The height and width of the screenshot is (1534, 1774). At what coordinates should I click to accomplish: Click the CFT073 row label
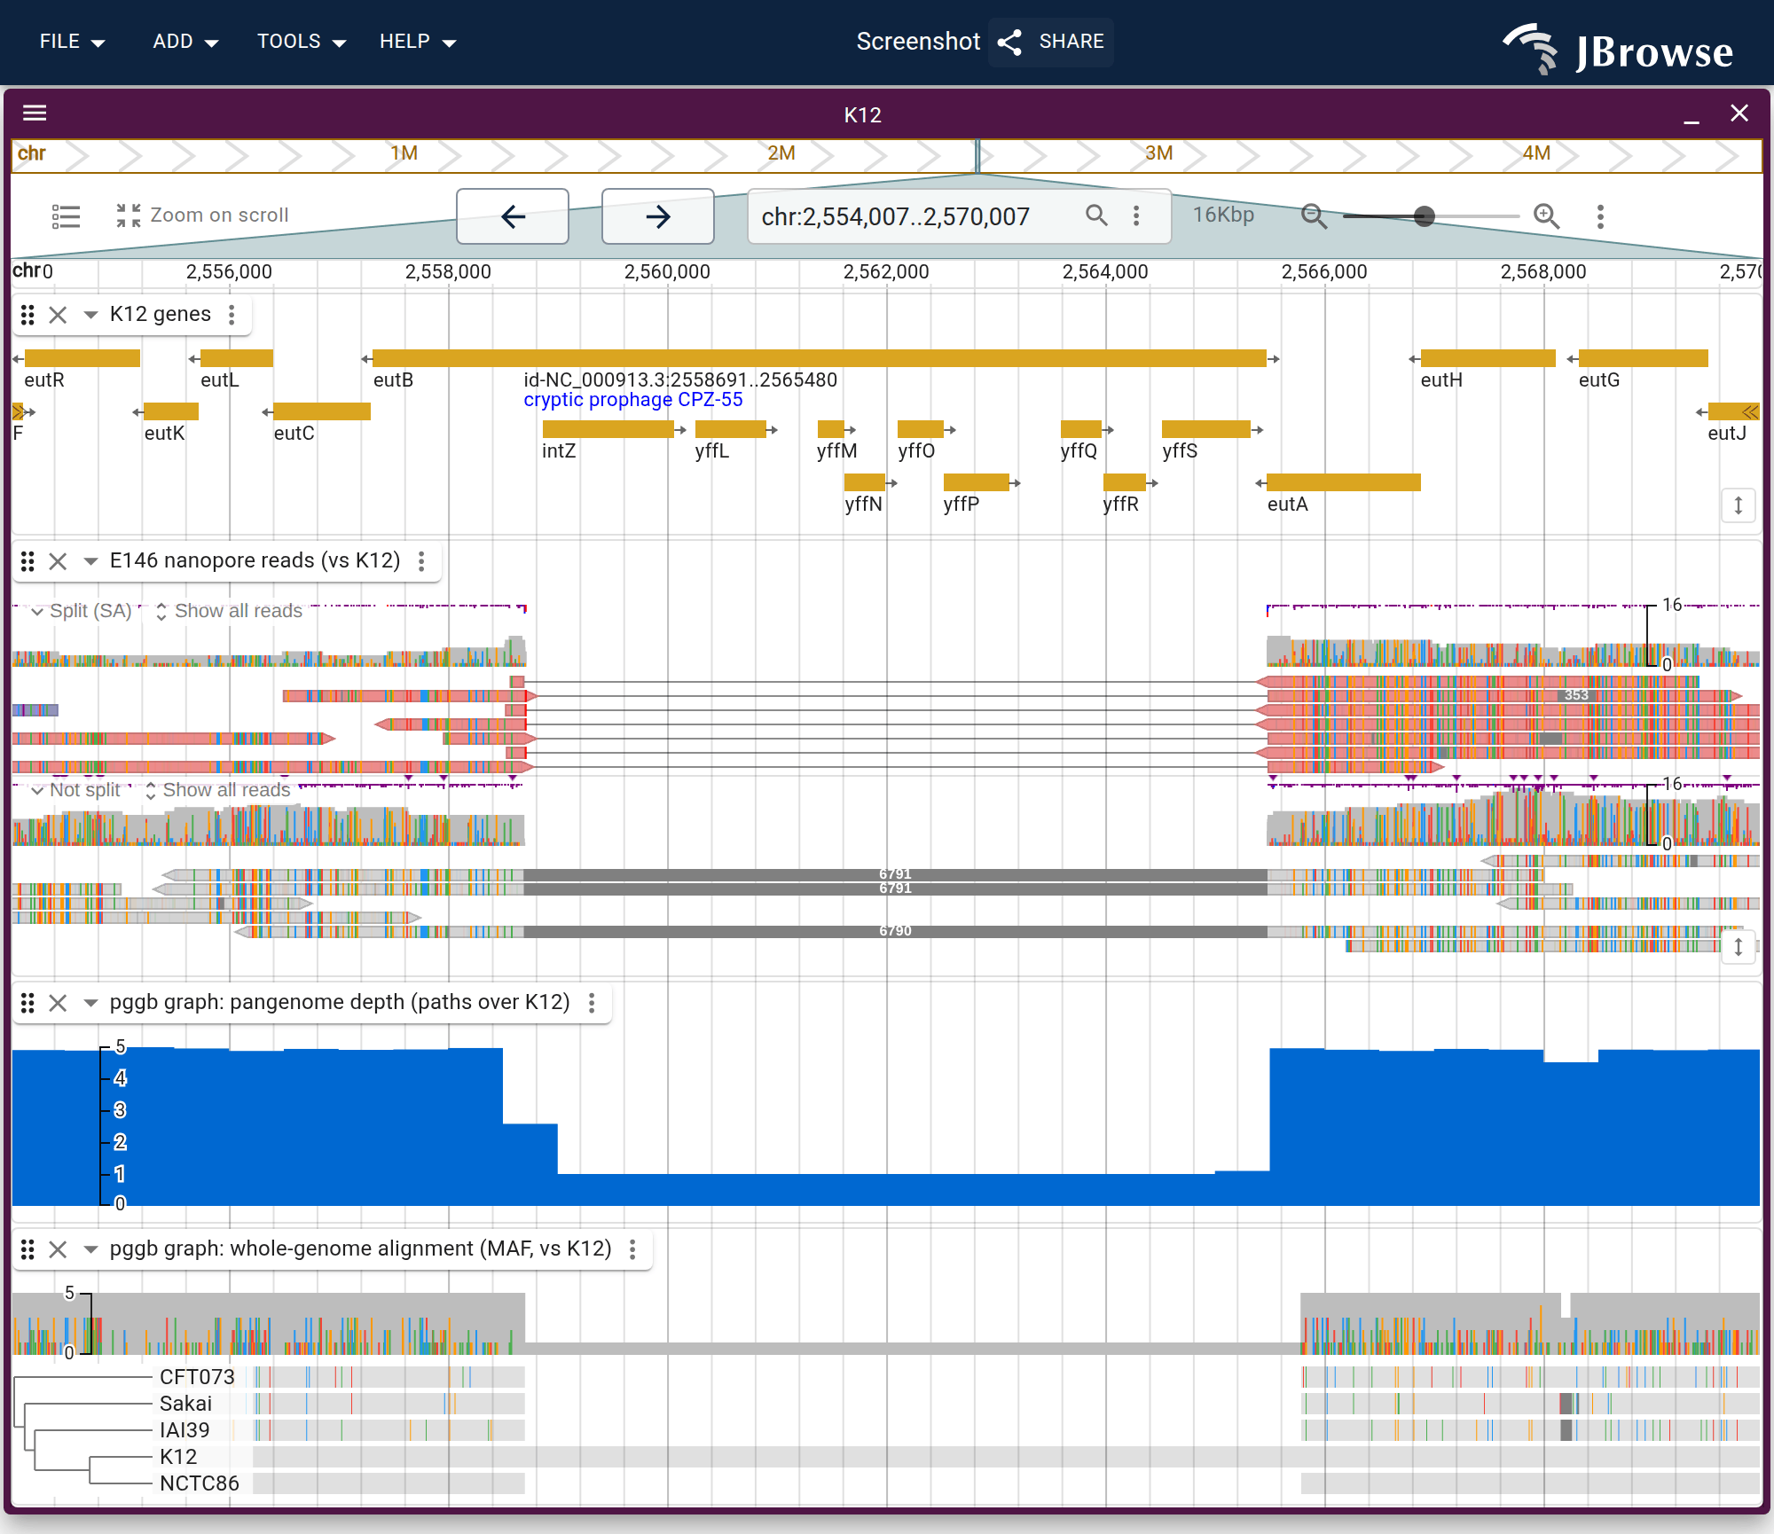point(197,1377)
